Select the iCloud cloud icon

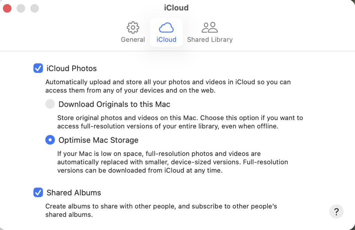(166, 27)
